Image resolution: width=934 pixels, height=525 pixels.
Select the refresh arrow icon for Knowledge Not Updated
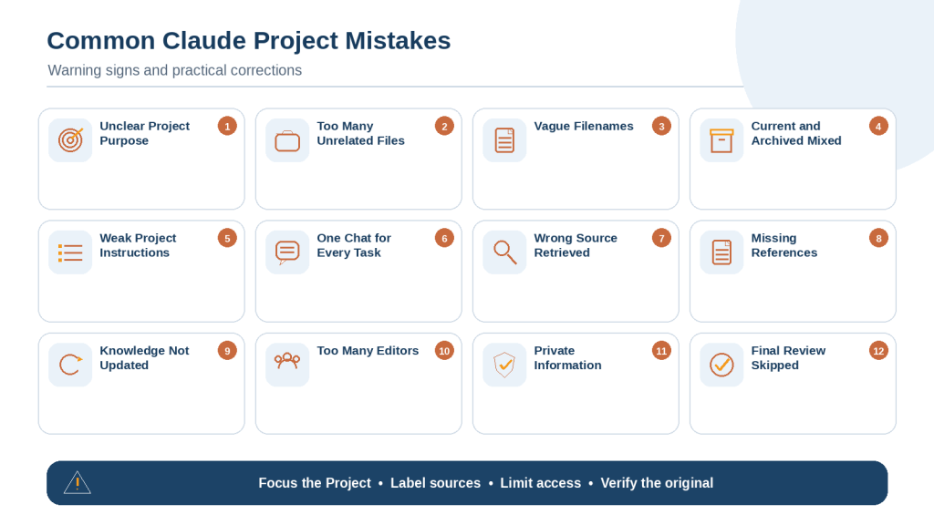(x=70, y=365)
